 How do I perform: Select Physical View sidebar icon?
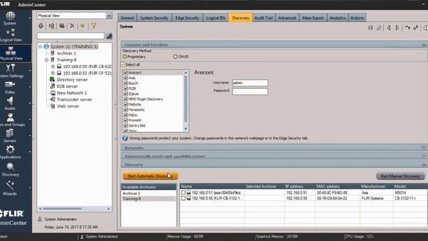(11, 54)
